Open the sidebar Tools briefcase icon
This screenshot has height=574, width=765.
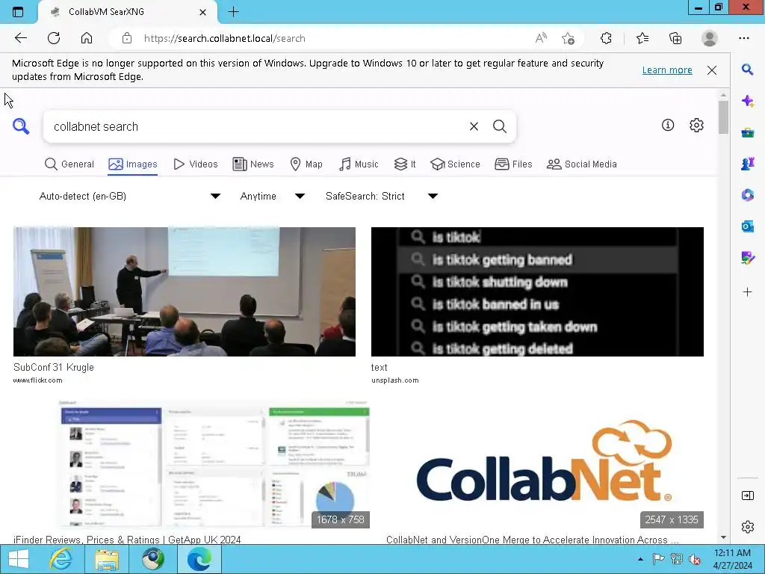click(x=747, y=132)
